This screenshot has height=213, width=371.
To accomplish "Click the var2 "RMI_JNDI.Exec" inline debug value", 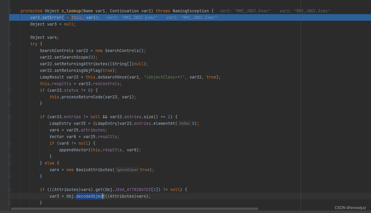I will coord(132,17).
